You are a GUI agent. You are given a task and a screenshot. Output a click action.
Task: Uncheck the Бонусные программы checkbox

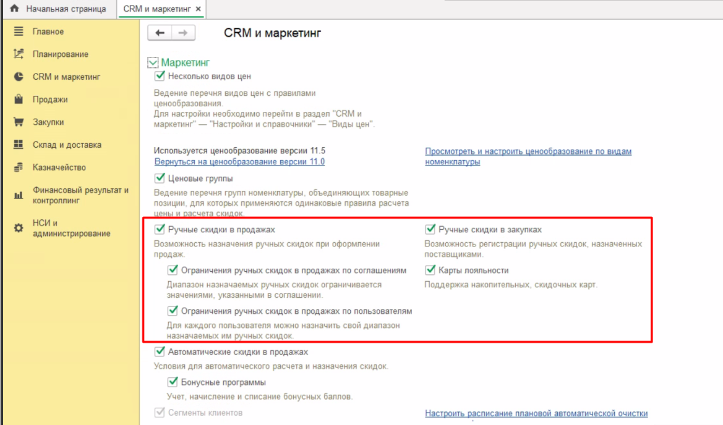click(173, 382)
